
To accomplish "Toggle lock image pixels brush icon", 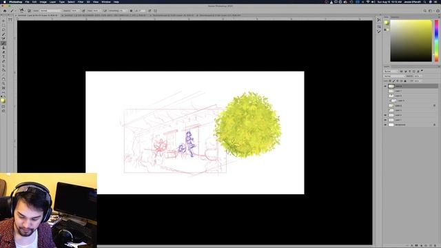I will pos(393,81).
